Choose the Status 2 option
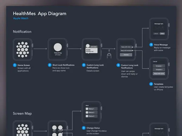182x136 pixels. pyautogui.click(x=92, y=112)
